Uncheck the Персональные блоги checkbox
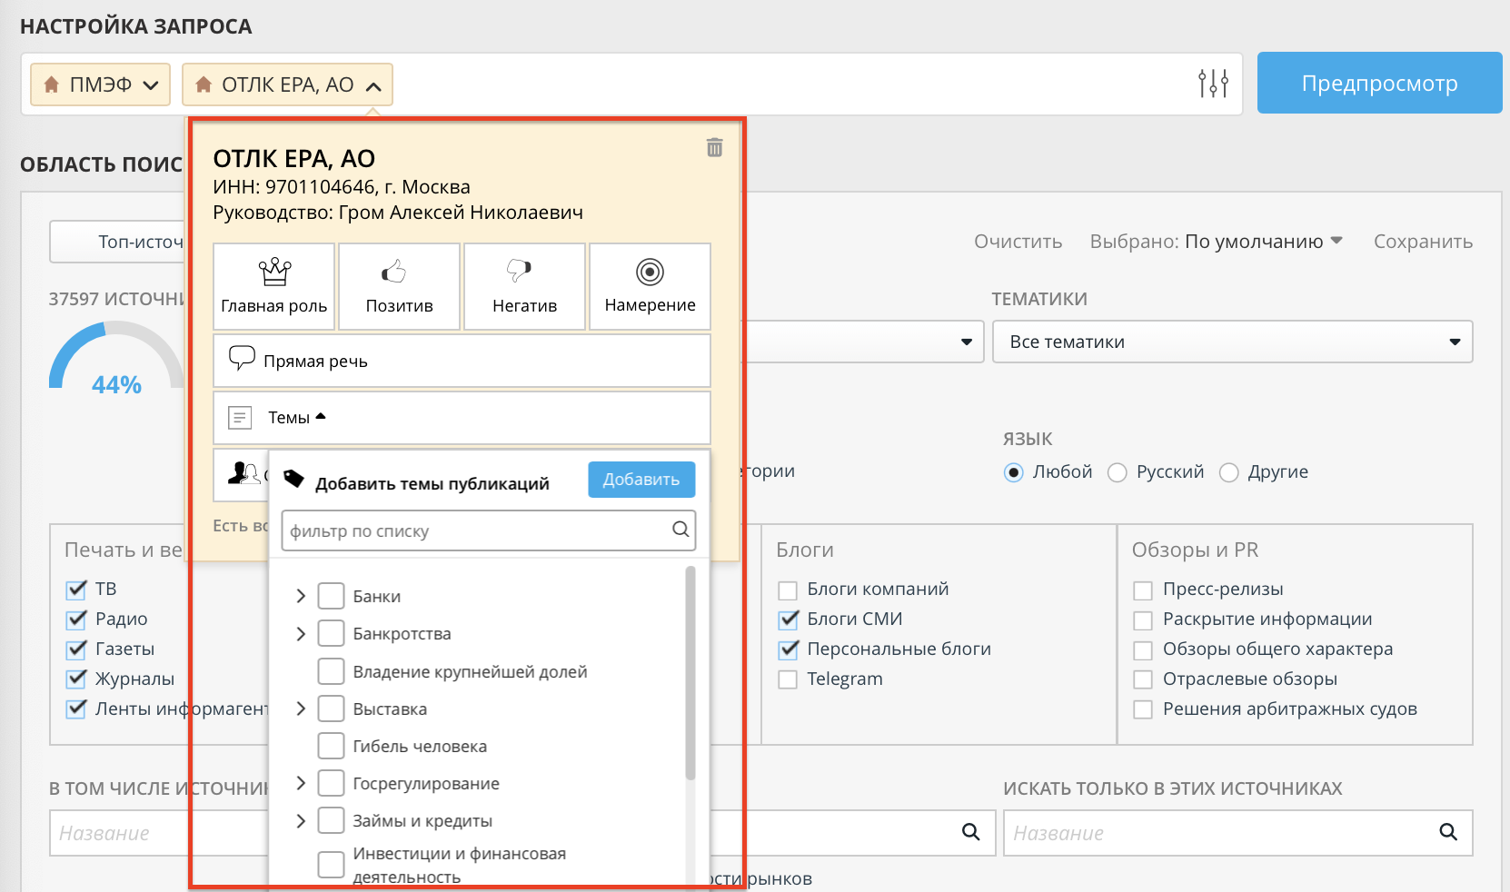This screenshot has width=1510, height=892. (x=789, y=649)
